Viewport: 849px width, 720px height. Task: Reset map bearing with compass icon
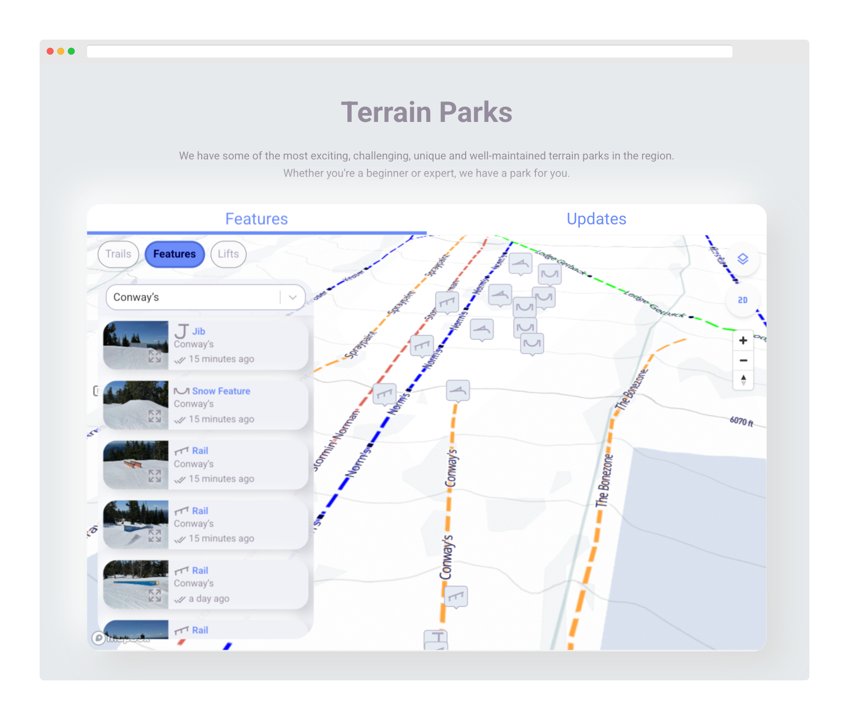coord(743,380)
